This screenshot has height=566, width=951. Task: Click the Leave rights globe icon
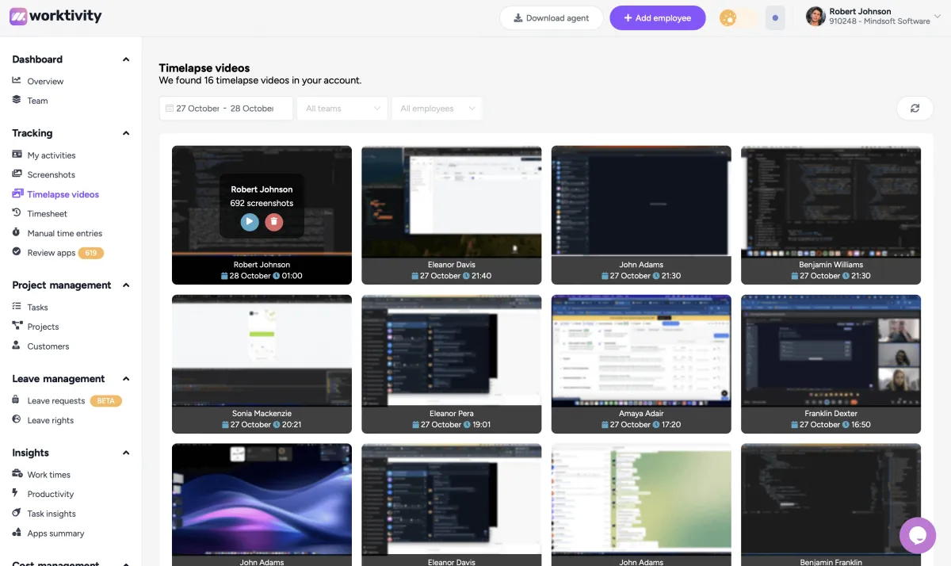17,420
